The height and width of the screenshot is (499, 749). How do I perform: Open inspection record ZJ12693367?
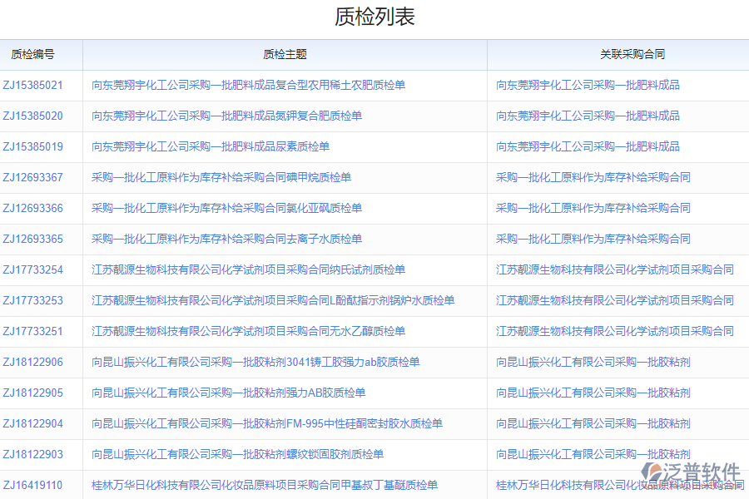33,177
